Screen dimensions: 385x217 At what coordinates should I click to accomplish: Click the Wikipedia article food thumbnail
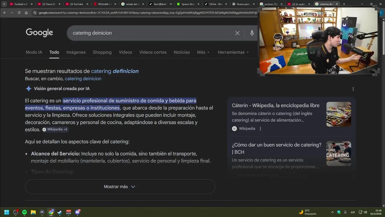[339, 114]
